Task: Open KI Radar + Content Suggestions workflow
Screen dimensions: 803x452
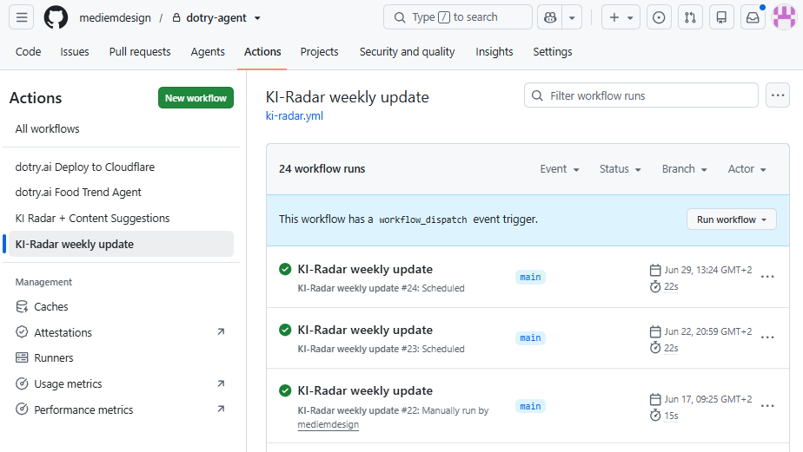Action: (x=122, y=219)
